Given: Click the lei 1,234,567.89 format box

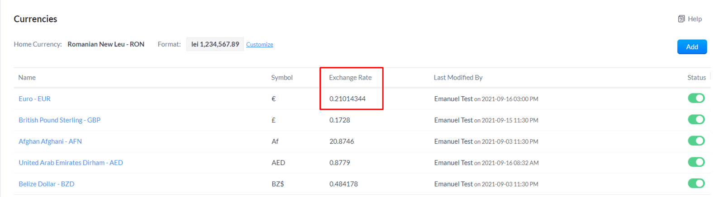Looking at the screenshot, I should [215, 44].
